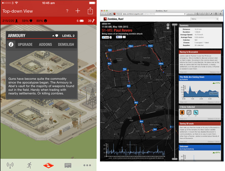Click the browser share button
This screenshot has width=225, height=171.
[110, 14]
